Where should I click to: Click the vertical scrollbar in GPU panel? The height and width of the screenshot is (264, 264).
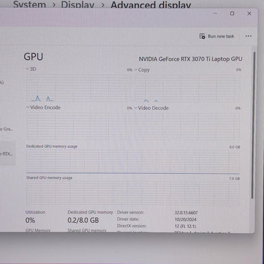coord(253,125)
